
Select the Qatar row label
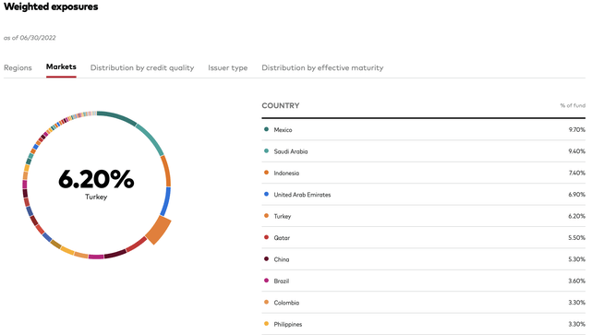pyautogui.click(x=282, y=238)
